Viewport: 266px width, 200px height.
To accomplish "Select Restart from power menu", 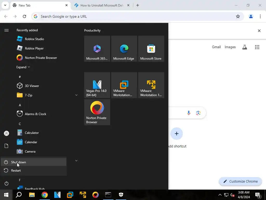I will click(x=34, y=170).
